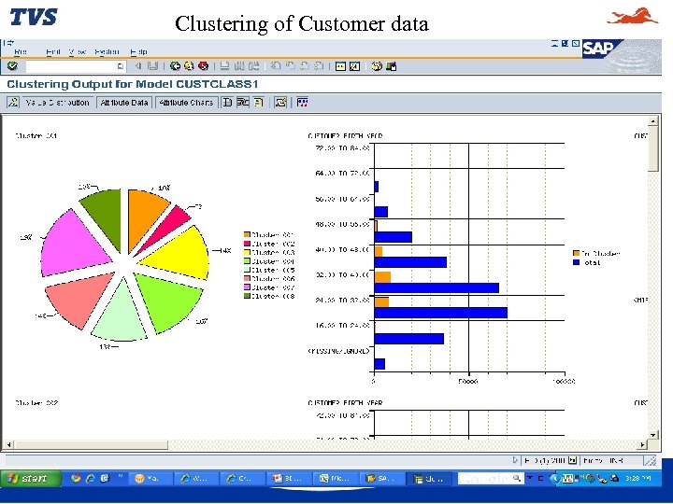This screenshot has height=504, width=673.
Task: Click the vertical scrollbar up arrow
Action: [652, 120]
